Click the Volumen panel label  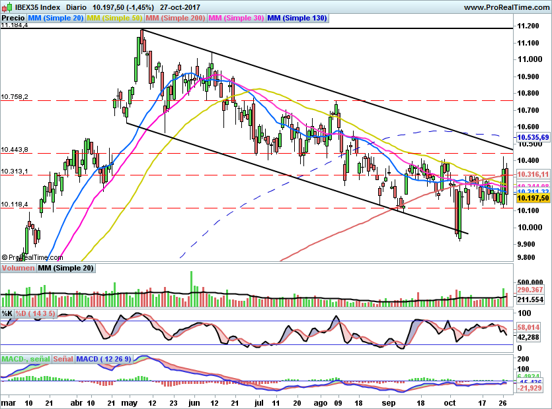(x=18, y=268)
